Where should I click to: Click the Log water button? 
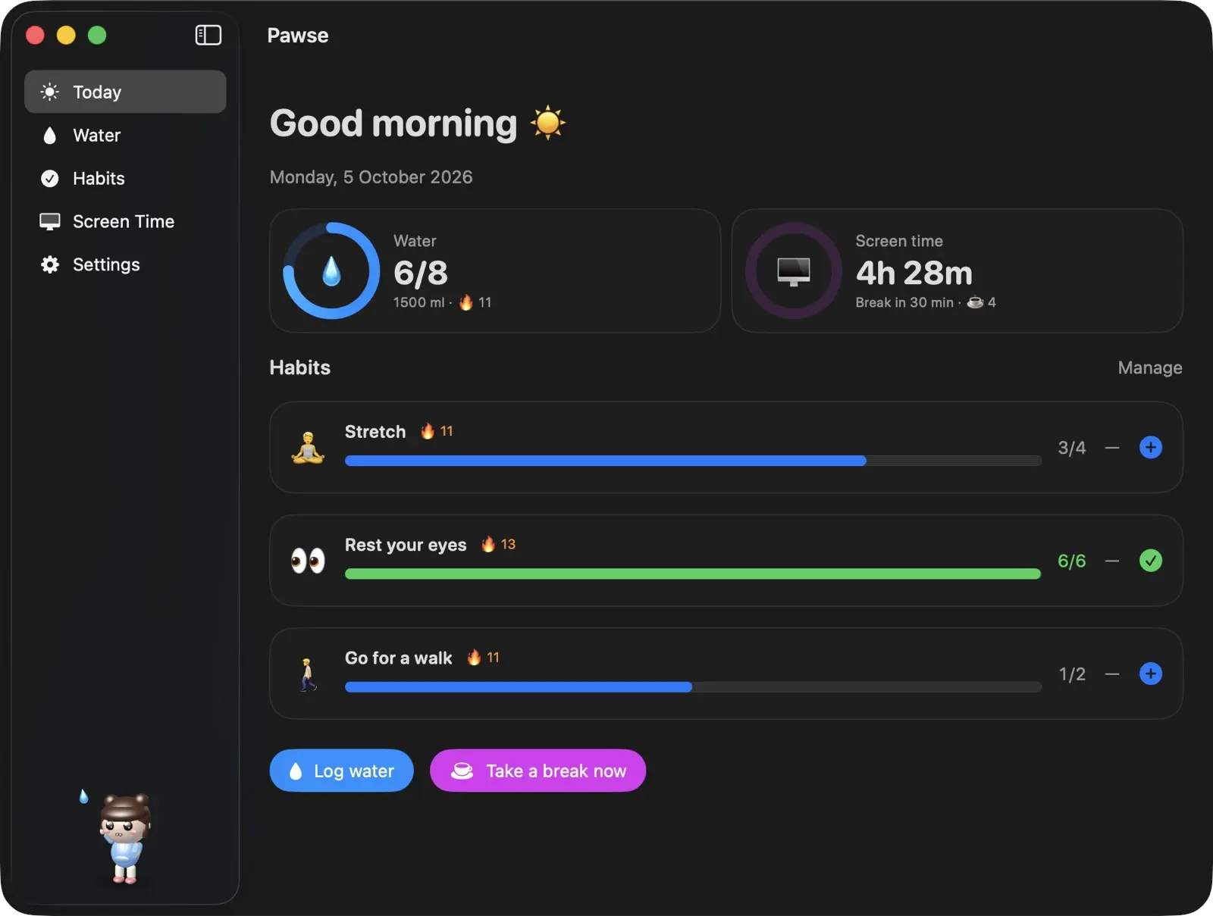341,771
